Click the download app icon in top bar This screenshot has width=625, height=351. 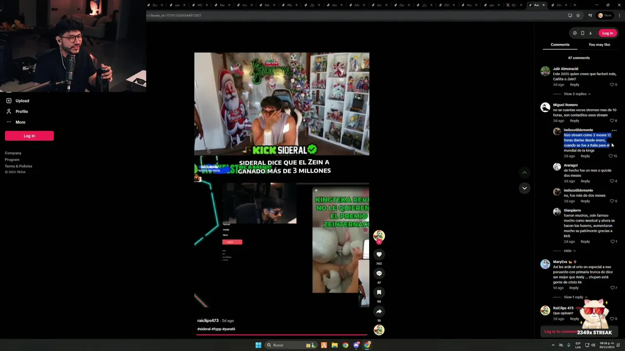pos(590,33)
